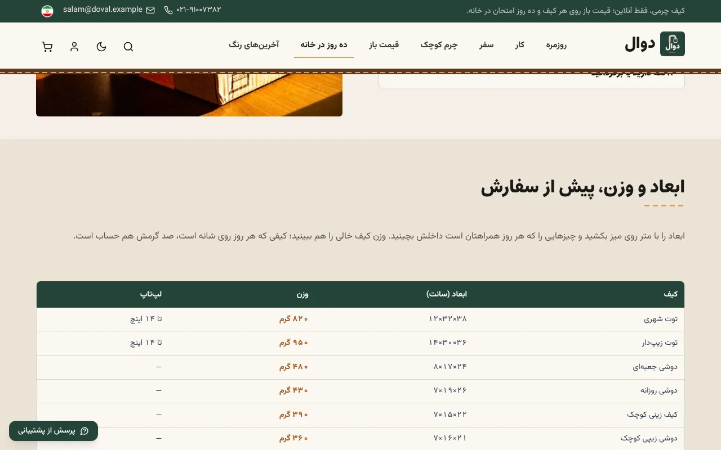Click the phone handset icon in the top bar
This screenshot has width=721, height=450.
pos(168,10)
